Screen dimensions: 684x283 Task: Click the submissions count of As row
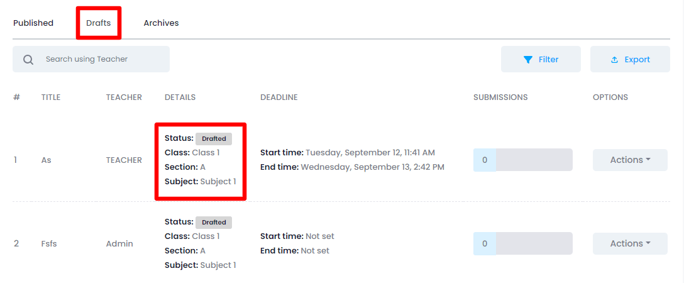click(485, 160)
